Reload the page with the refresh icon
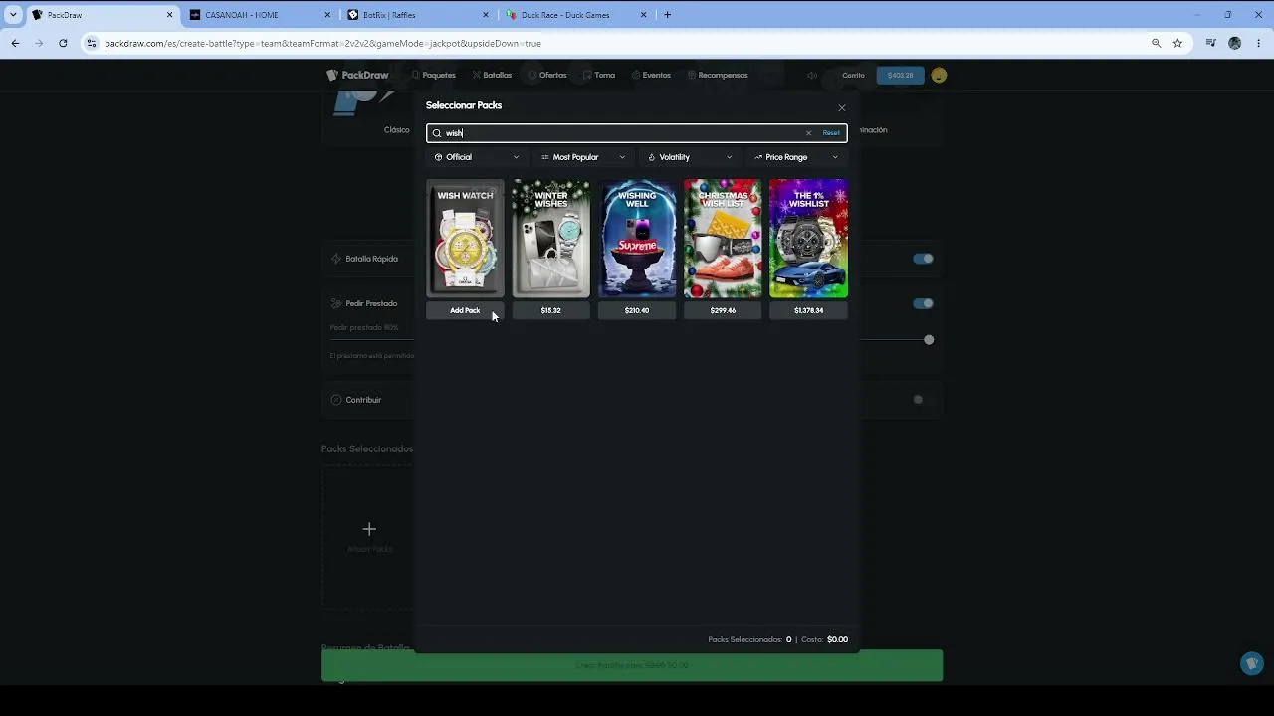Screen dimensions: 1274x716 click(x=63, y=44)
